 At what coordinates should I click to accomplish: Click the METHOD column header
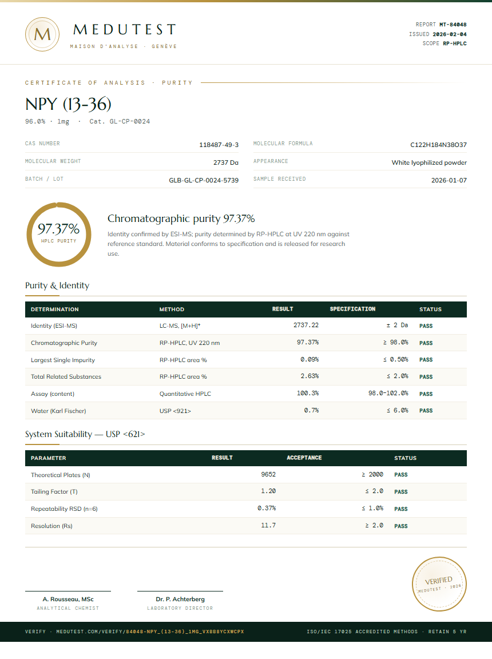tap(172, 309)
